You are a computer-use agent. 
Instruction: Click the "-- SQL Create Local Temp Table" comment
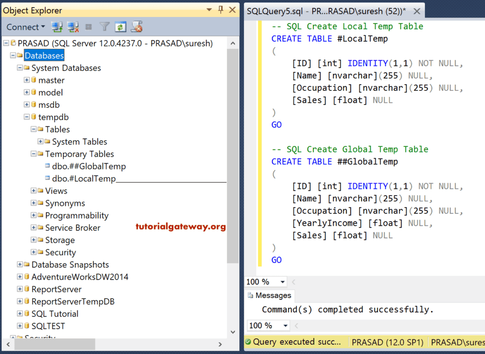(x=347, y=27)
